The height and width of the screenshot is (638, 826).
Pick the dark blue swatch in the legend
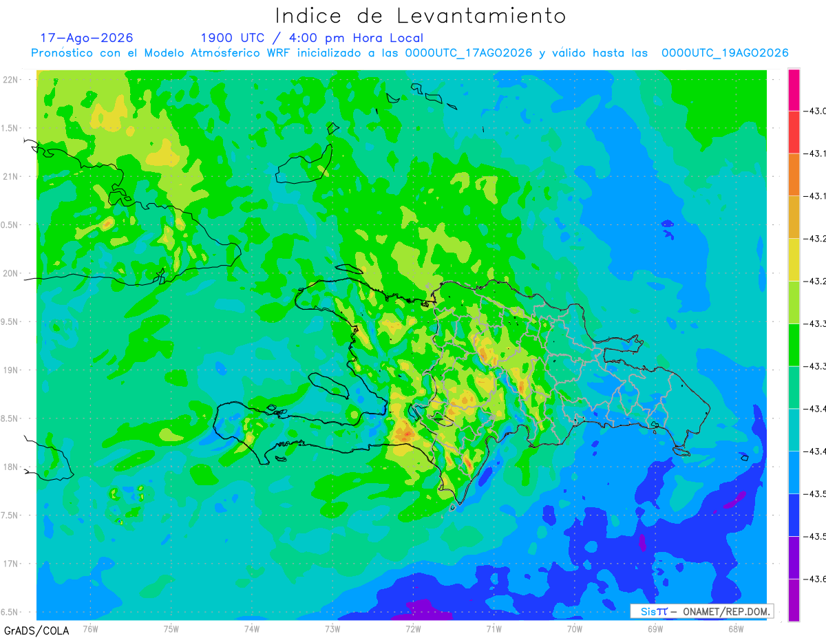(x=794, y=514)
